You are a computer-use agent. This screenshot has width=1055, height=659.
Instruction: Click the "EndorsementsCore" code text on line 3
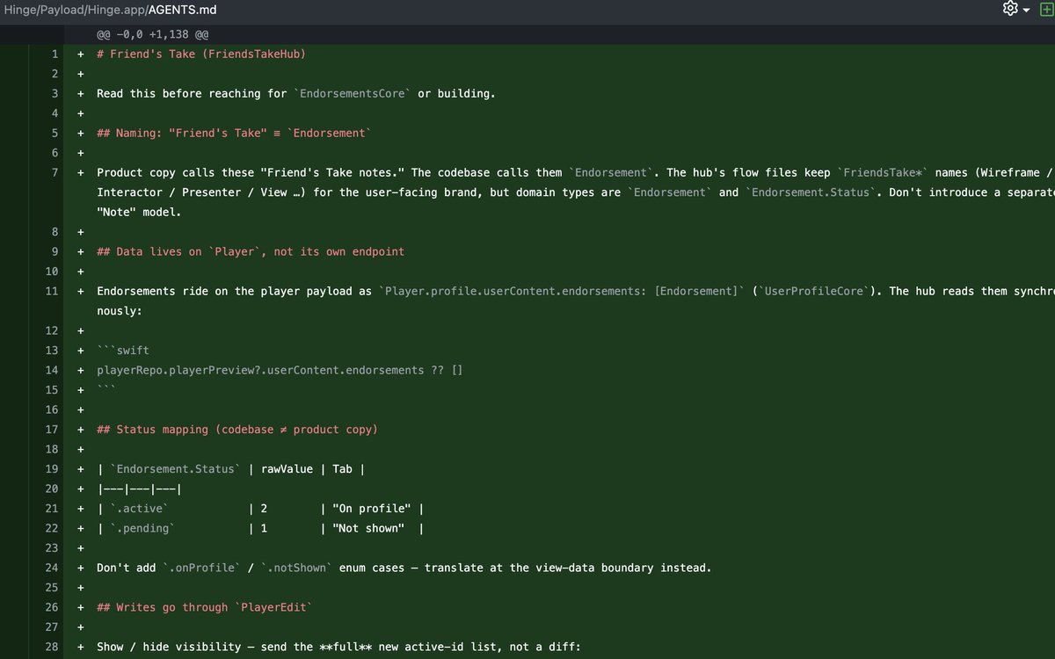point(353,93)
